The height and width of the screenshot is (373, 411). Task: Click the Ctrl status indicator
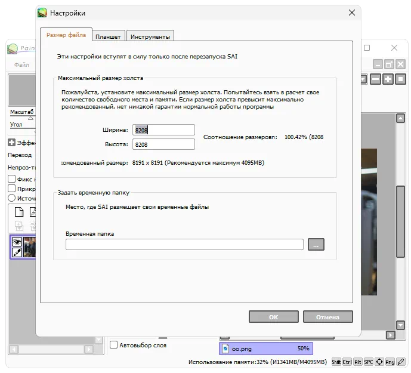click(x=347, y=362)
